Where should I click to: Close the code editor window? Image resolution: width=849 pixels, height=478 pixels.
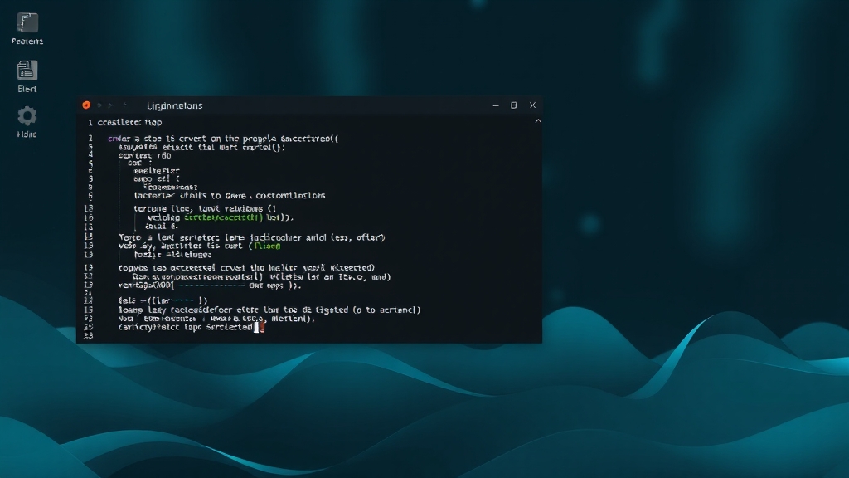coord(533,105)
